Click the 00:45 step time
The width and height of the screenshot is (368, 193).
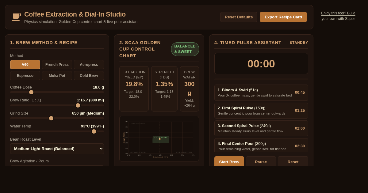300,93
